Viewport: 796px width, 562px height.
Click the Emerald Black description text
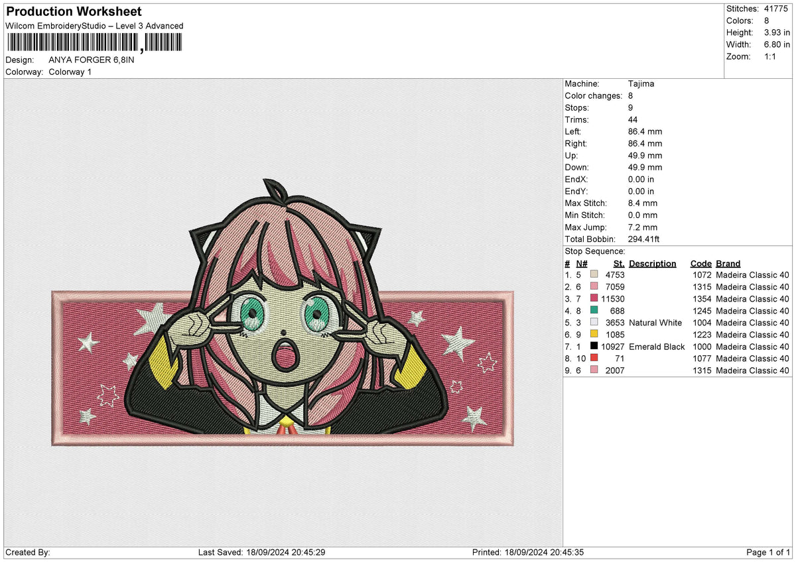(x=657, y=347)
